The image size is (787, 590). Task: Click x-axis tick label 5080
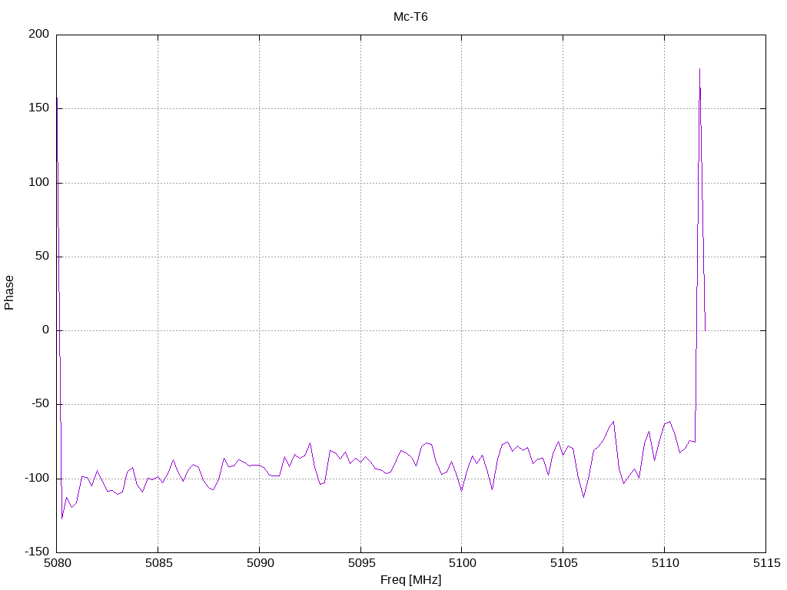(57, 563)
